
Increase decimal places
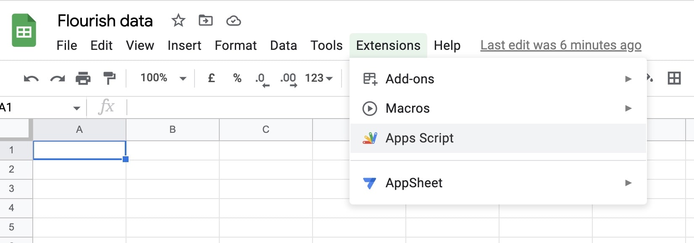[x=289, y=79]
